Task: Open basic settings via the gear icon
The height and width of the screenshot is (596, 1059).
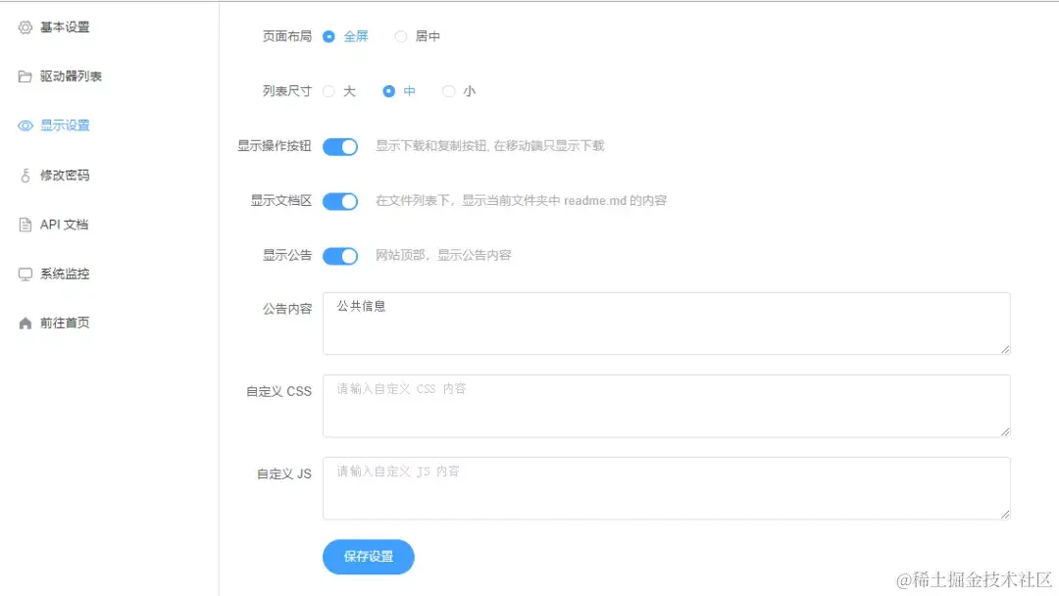Action: [x=26, y=27]
